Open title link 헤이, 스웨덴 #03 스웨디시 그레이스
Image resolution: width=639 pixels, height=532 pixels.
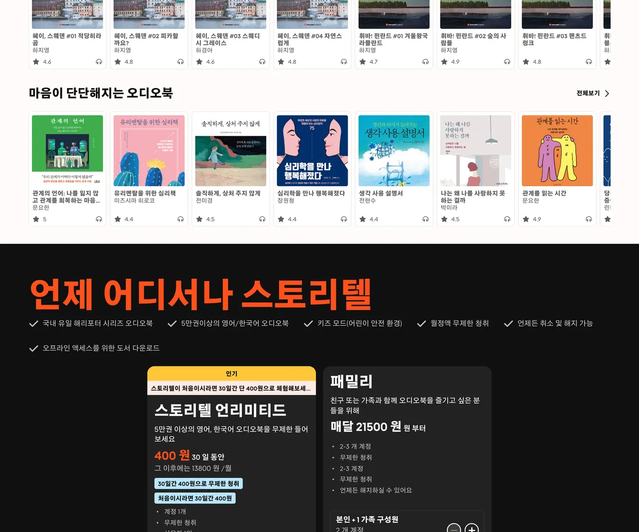tap(228, 39)
